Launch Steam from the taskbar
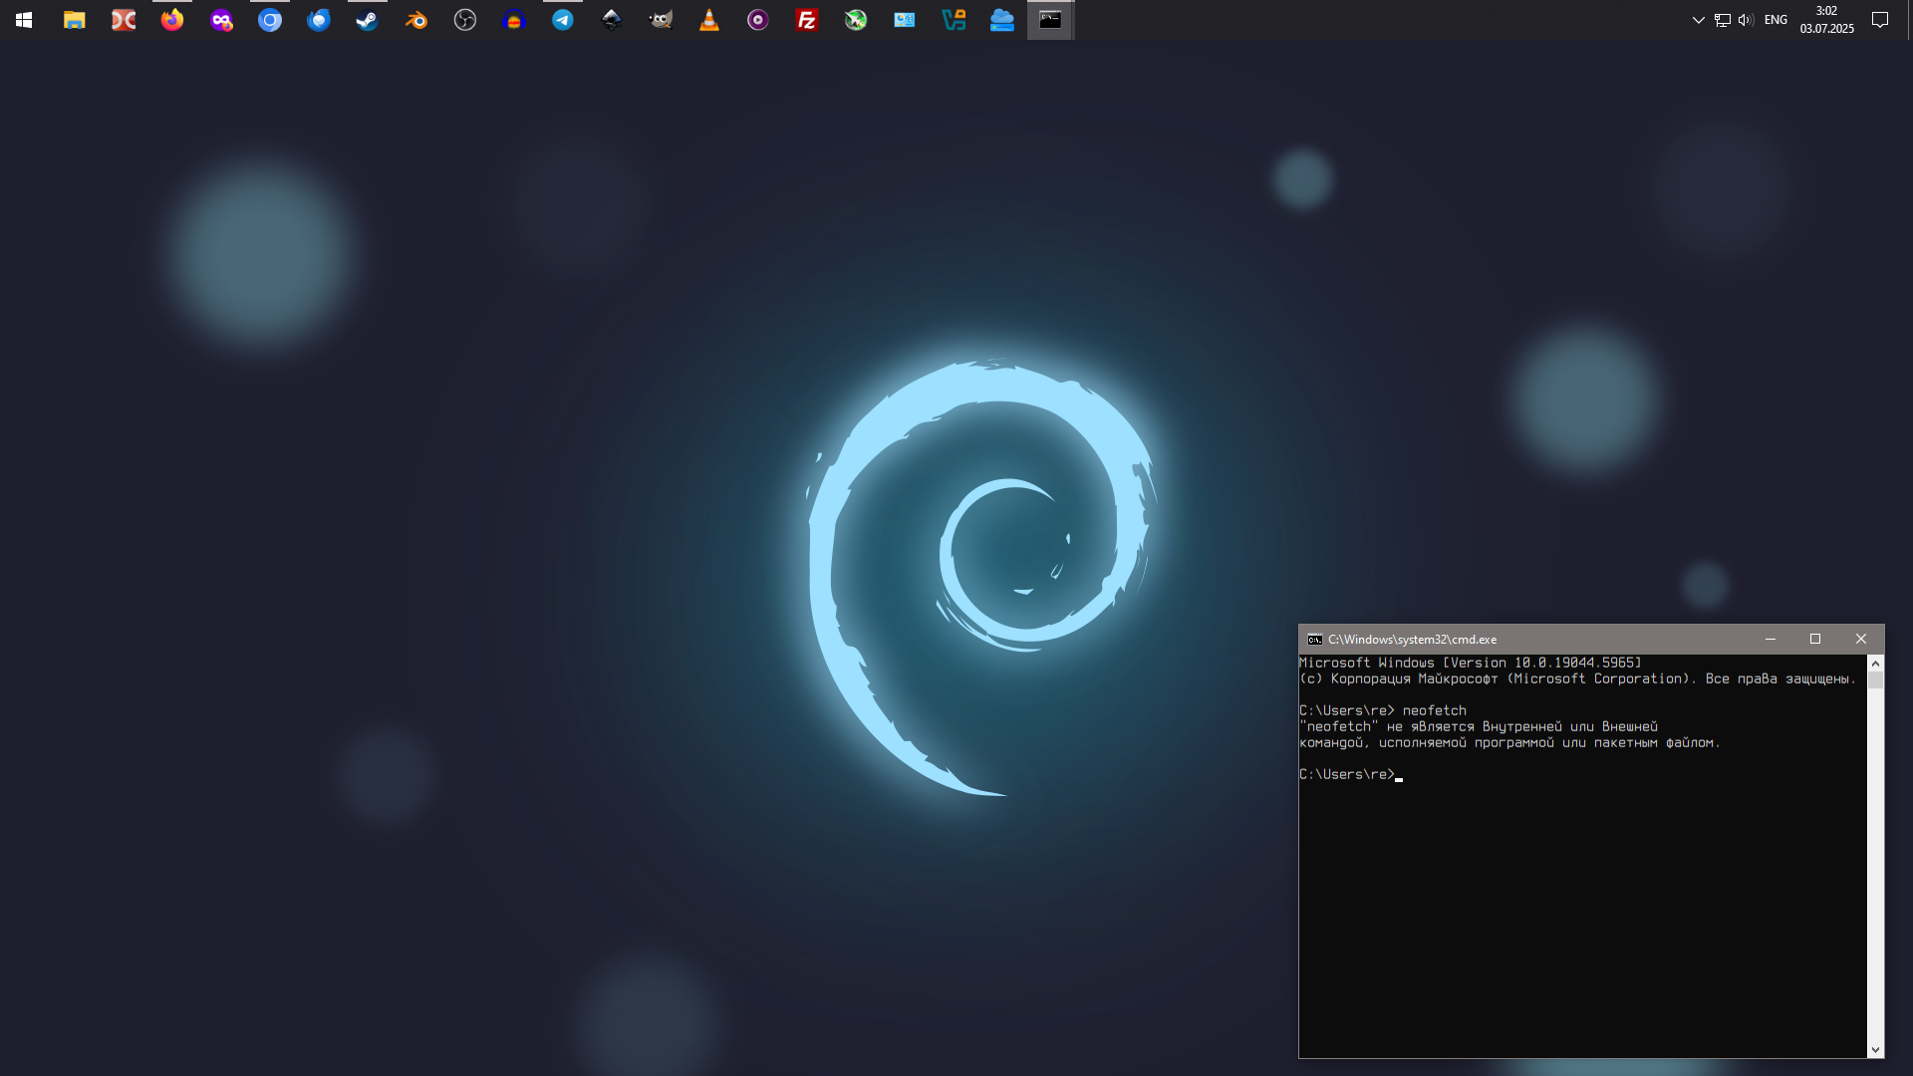The image size is (1913, 1076). (x=368, y=20)
